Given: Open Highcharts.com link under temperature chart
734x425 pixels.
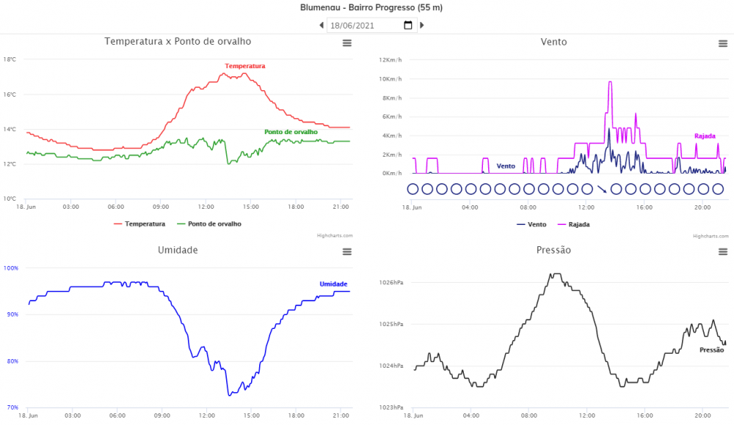Looking at the screenshot, I should (x=335, y=236).
